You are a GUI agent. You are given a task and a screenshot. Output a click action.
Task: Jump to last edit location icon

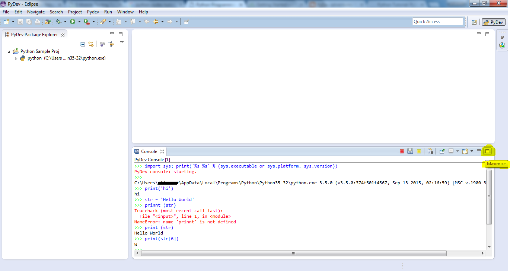tap(147, 22)
